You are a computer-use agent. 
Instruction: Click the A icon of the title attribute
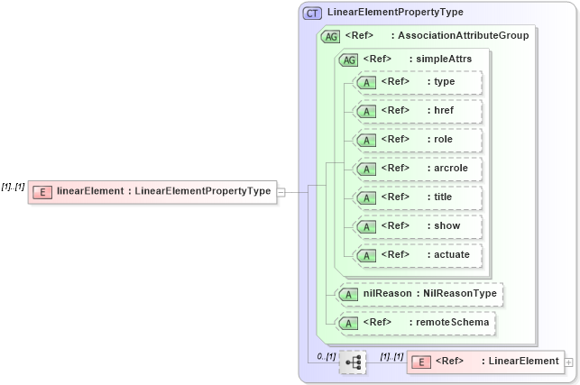coord(366,197)
